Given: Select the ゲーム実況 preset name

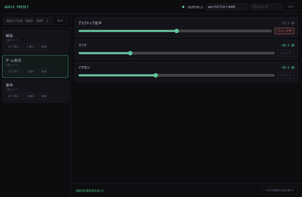Looking at the screenshot, I should (13, 60).
